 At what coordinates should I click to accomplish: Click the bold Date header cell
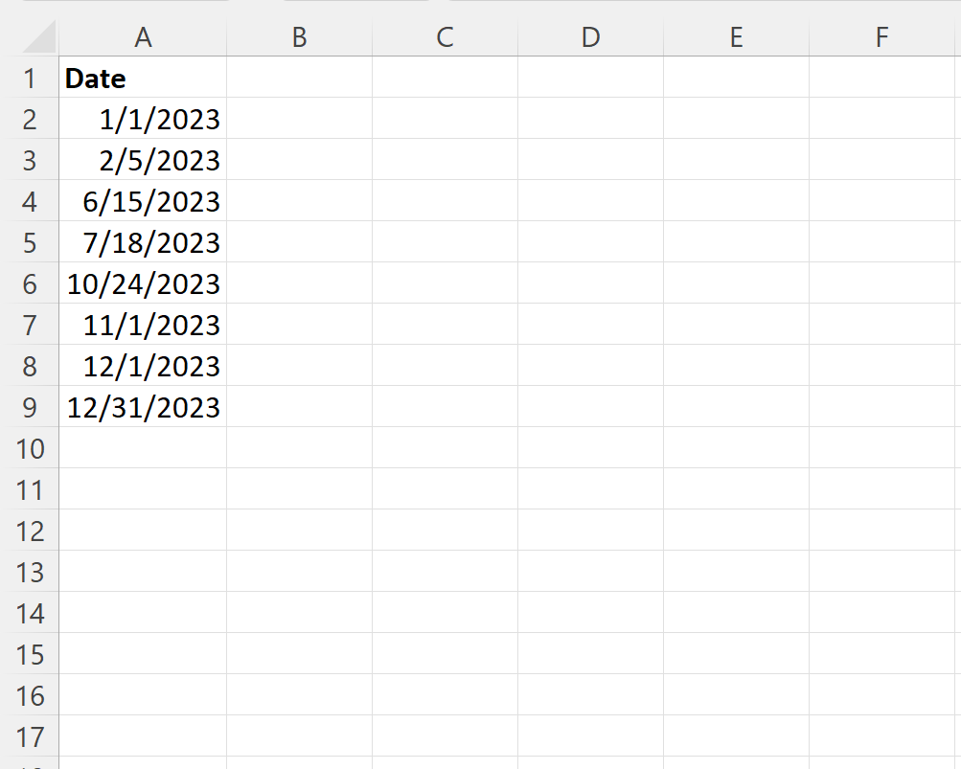click(x=143, y=78)
